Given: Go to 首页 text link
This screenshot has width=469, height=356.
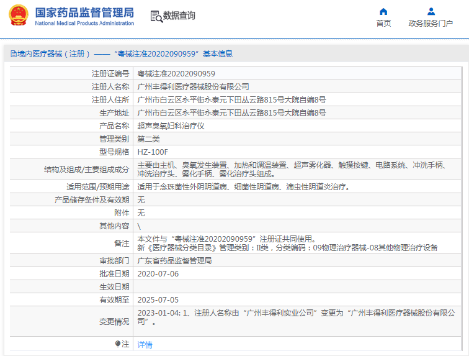Looking at the screenshot, I should (383, 24).
